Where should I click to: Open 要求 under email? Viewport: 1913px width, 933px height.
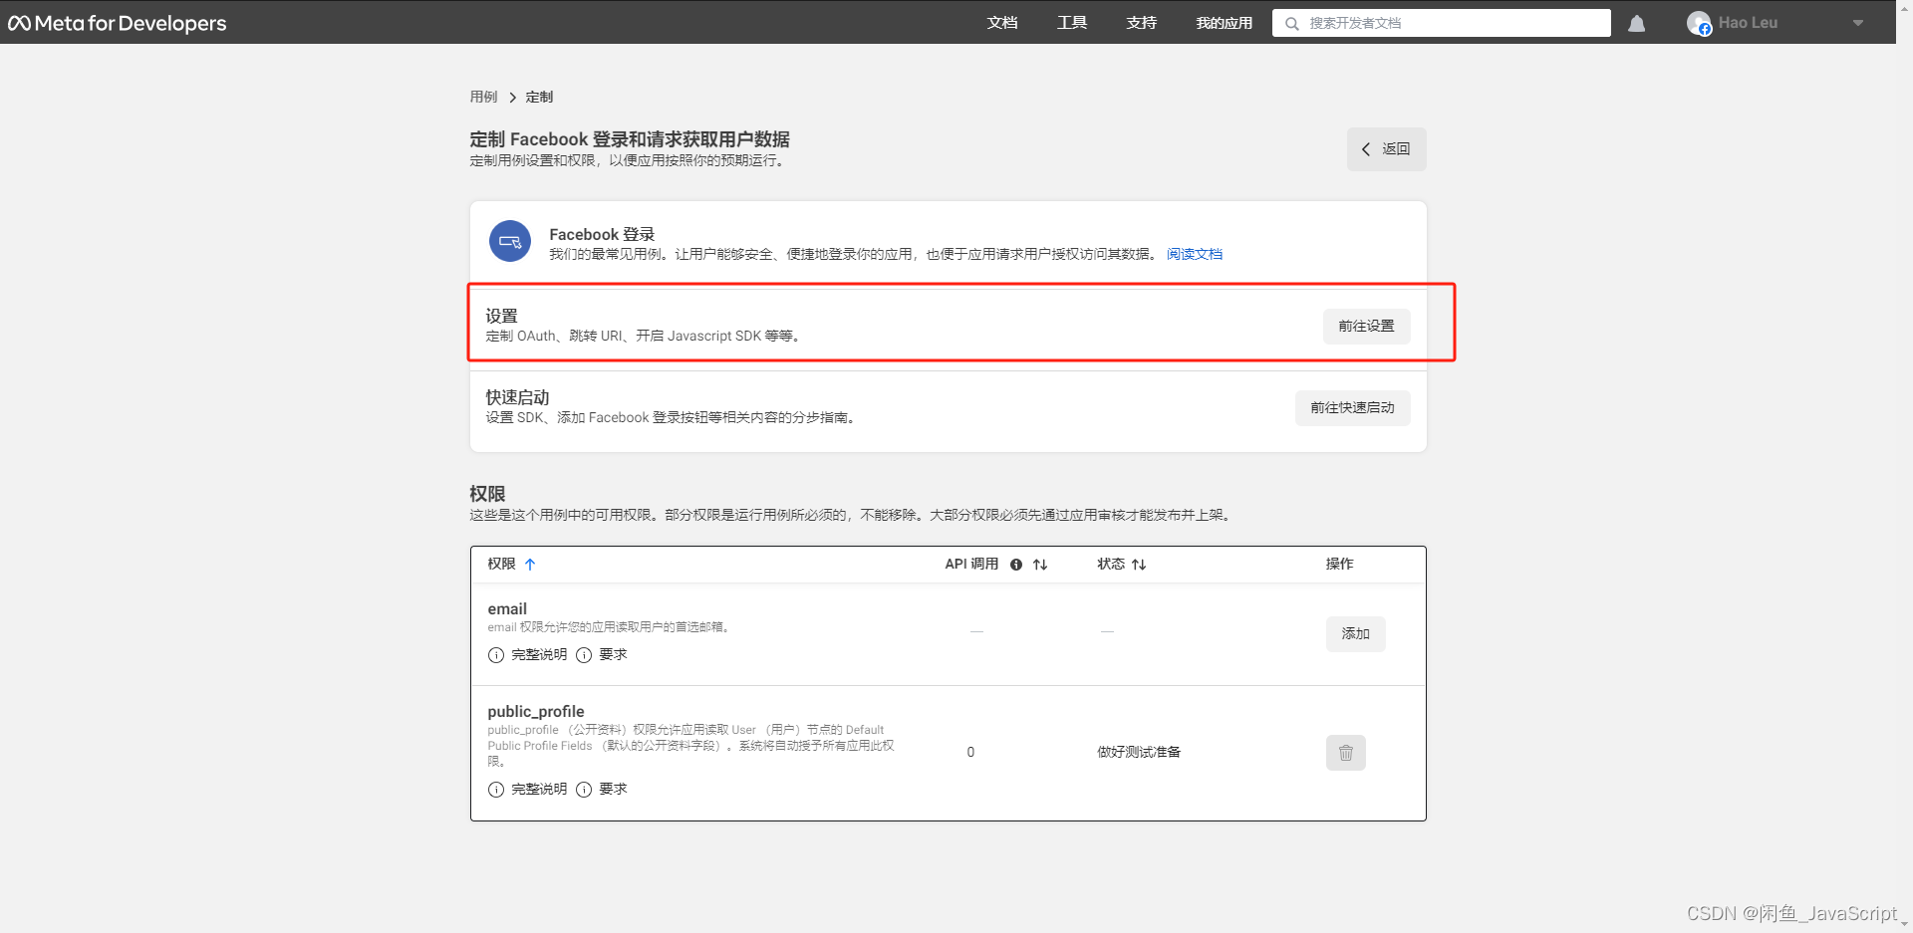point(602,655)
